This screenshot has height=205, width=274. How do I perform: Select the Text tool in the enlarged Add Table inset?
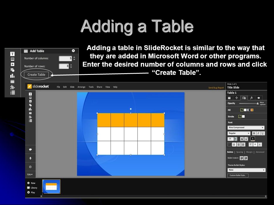click(12, 54)
